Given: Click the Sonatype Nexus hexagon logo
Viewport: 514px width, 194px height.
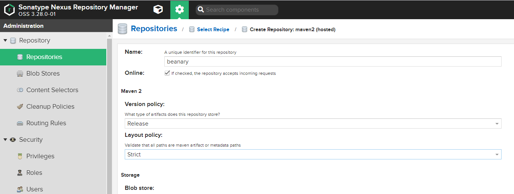Looking at the screenshot, I should pos(9,10).
